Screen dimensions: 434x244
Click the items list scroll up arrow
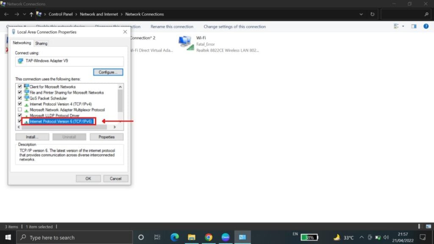click(x=120, y=87)
